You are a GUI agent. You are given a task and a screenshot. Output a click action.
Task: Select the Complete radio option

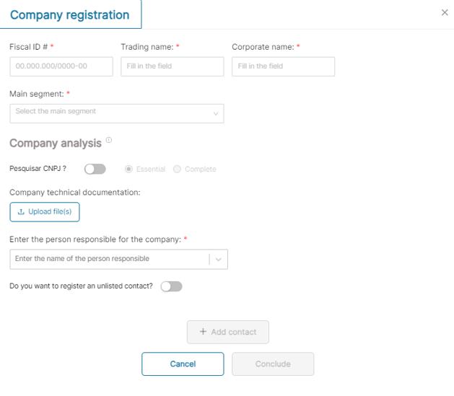[x=178, y=169]
